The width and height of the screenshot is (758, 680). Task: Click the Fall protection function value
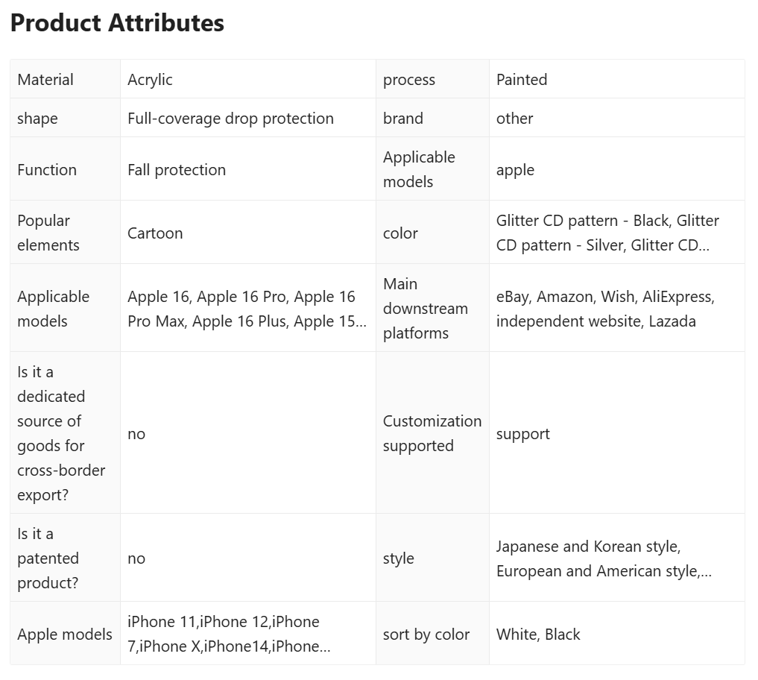tap(177, 170)
